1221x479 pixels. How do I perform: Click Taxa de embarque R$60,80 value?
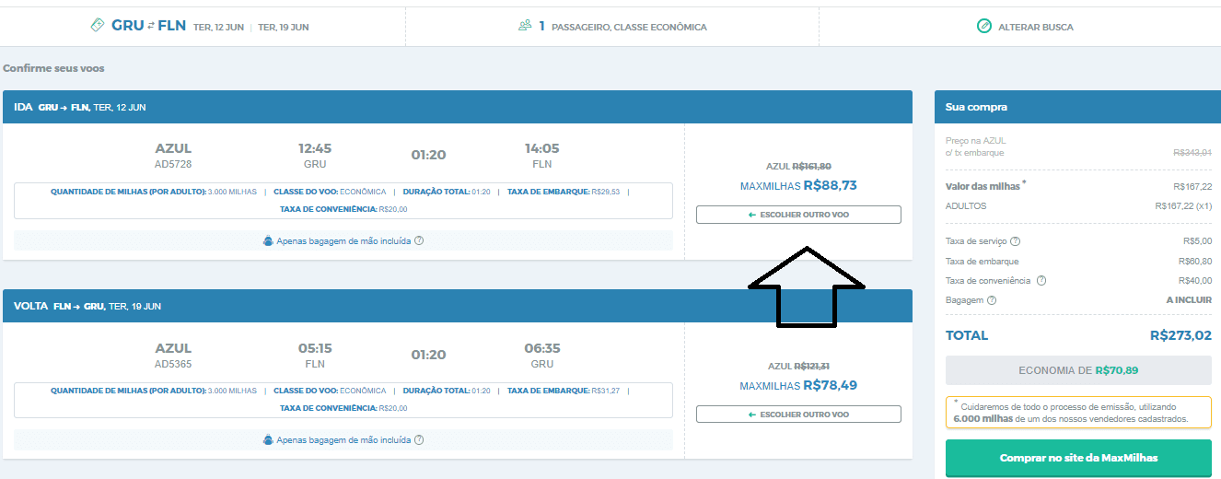(x=1195, y=262)
